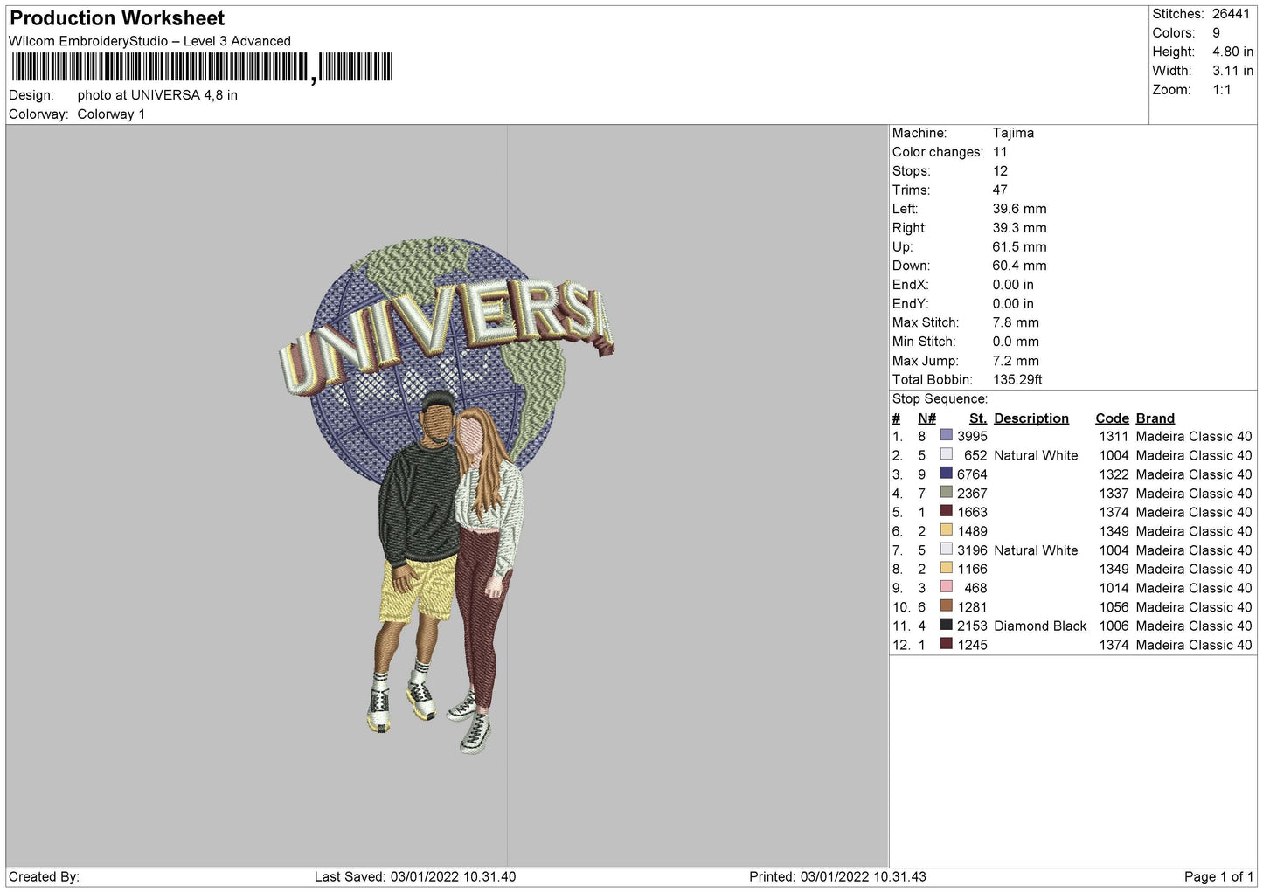Viewport: 1263px width, 892px height.
Task: Click the pink swatch in stop 9
Action: 946,587
